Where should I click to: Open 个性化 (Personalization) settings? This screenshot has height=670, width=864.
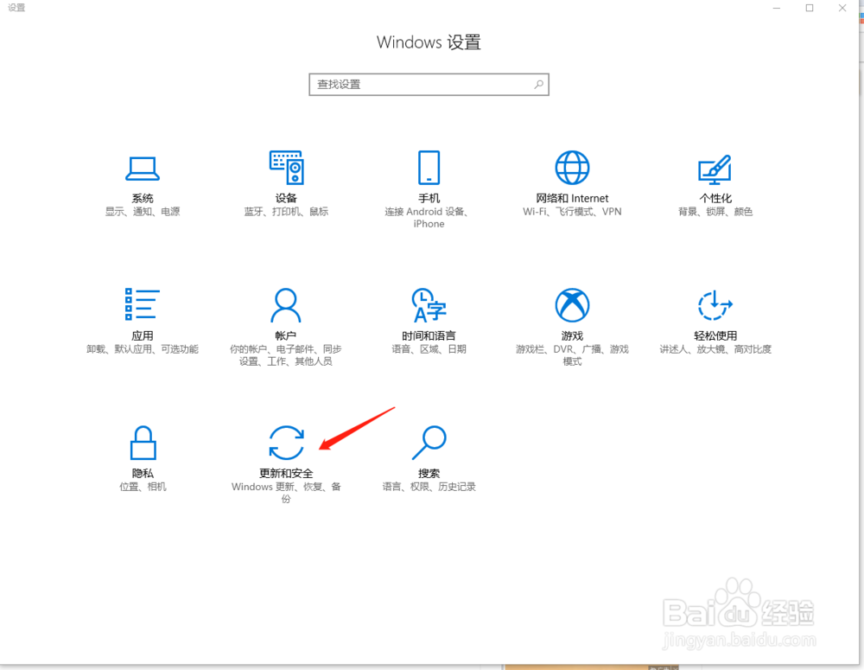pyautogui.click(x=715, y=183)
